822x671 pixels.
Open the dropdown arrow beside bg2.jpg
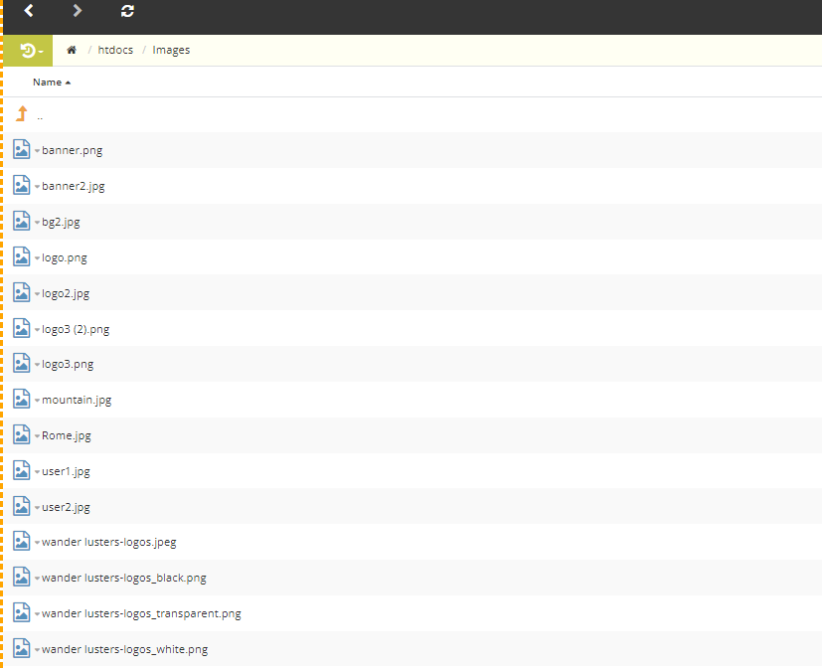37,223
